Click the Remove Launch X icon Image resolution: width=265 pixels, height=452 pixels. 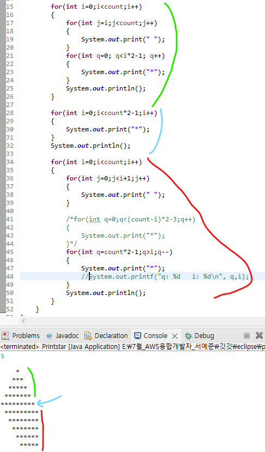click(259, 335)
